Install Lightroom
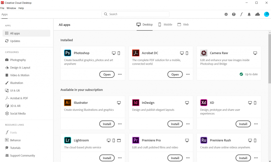 click(x=107, y=158)
